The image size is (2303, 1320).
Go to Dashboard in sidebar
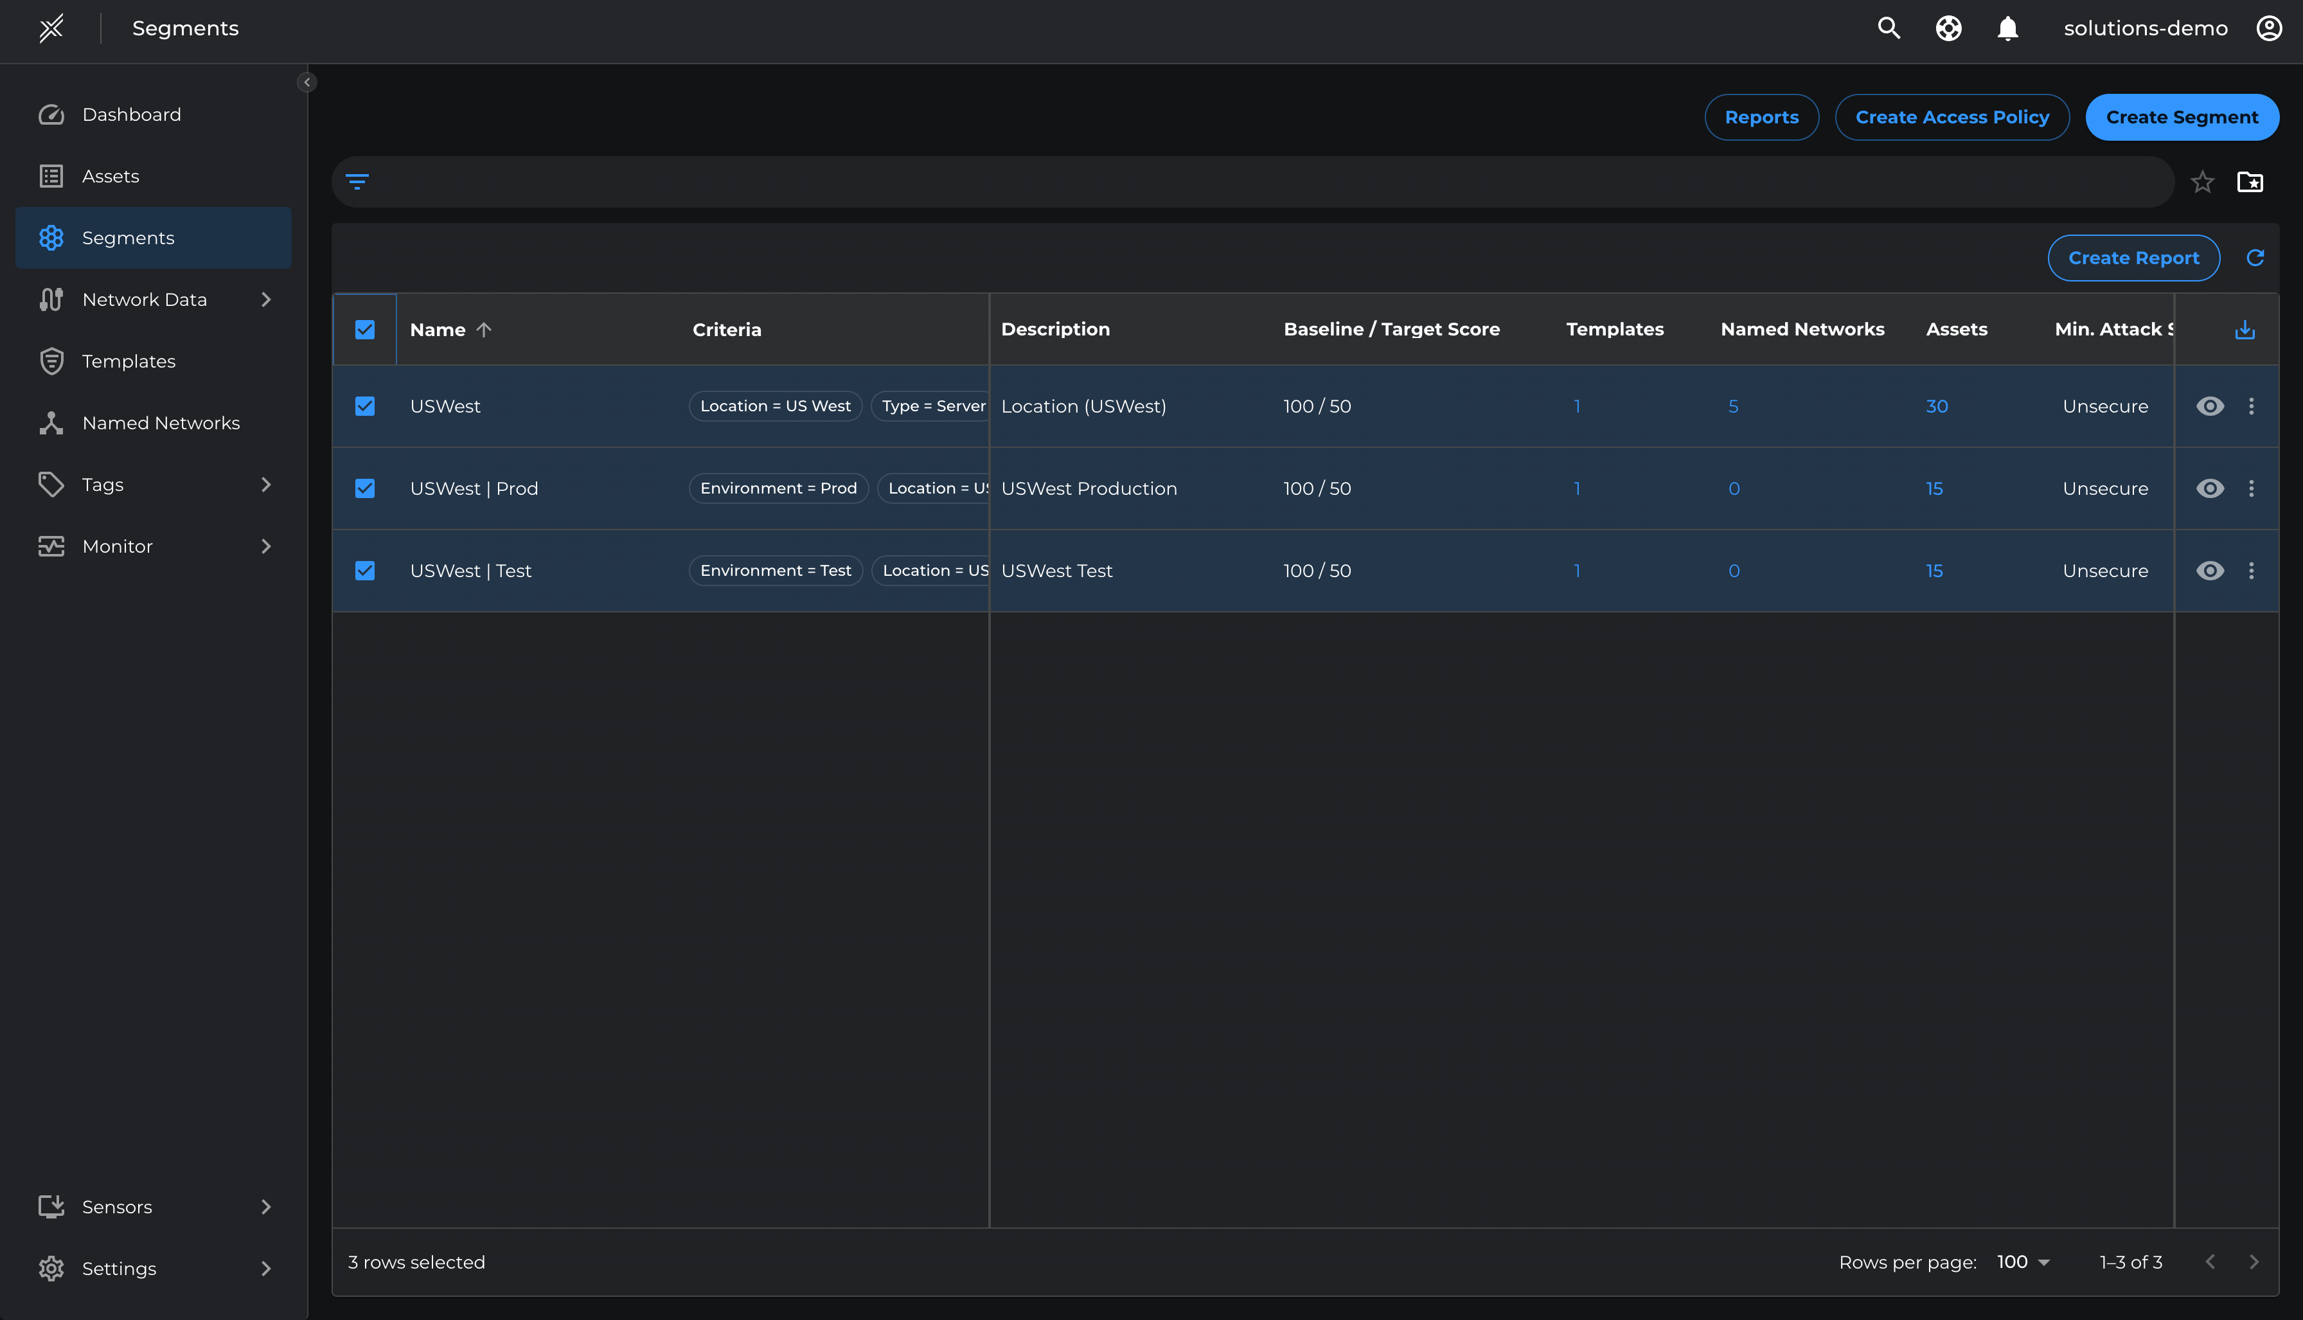tap(132, 114)
